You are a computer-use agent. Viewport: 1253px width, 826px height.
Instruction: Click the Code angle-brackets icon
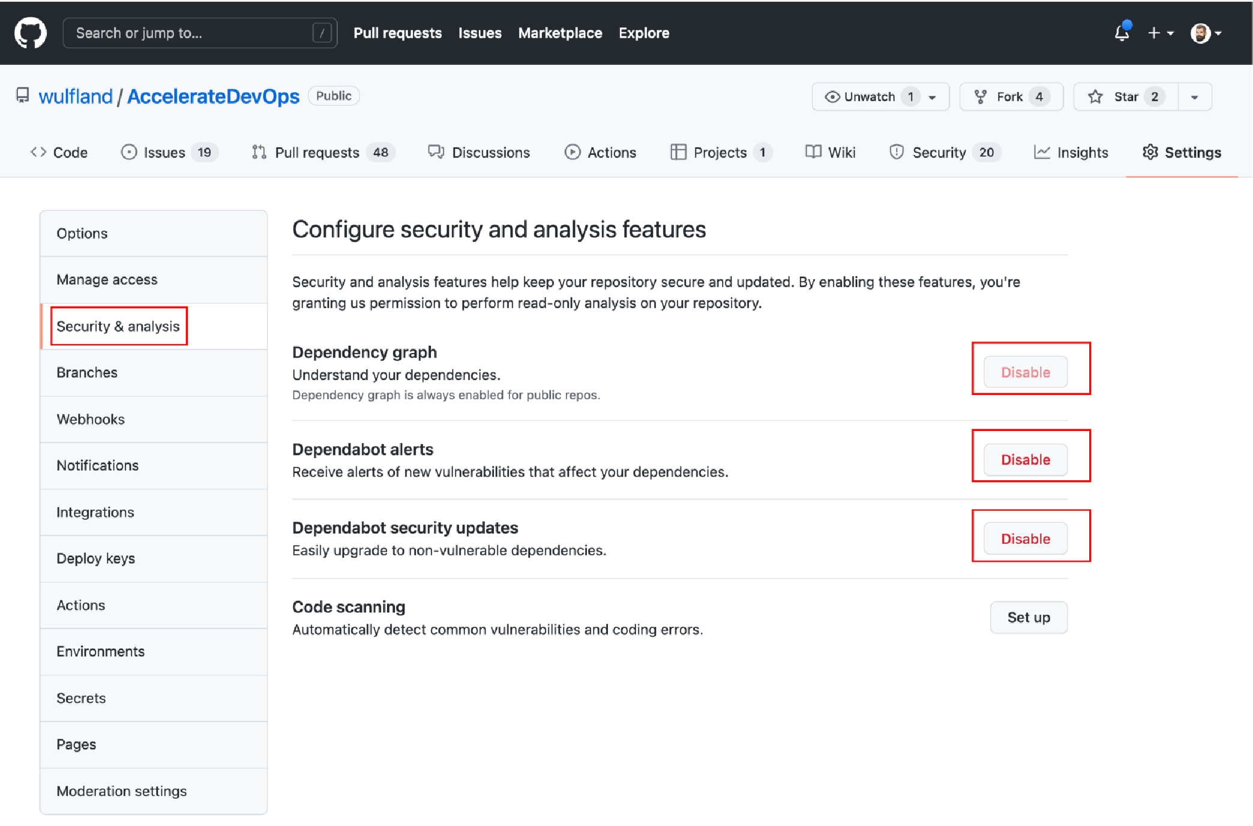[x=38, y=152]
